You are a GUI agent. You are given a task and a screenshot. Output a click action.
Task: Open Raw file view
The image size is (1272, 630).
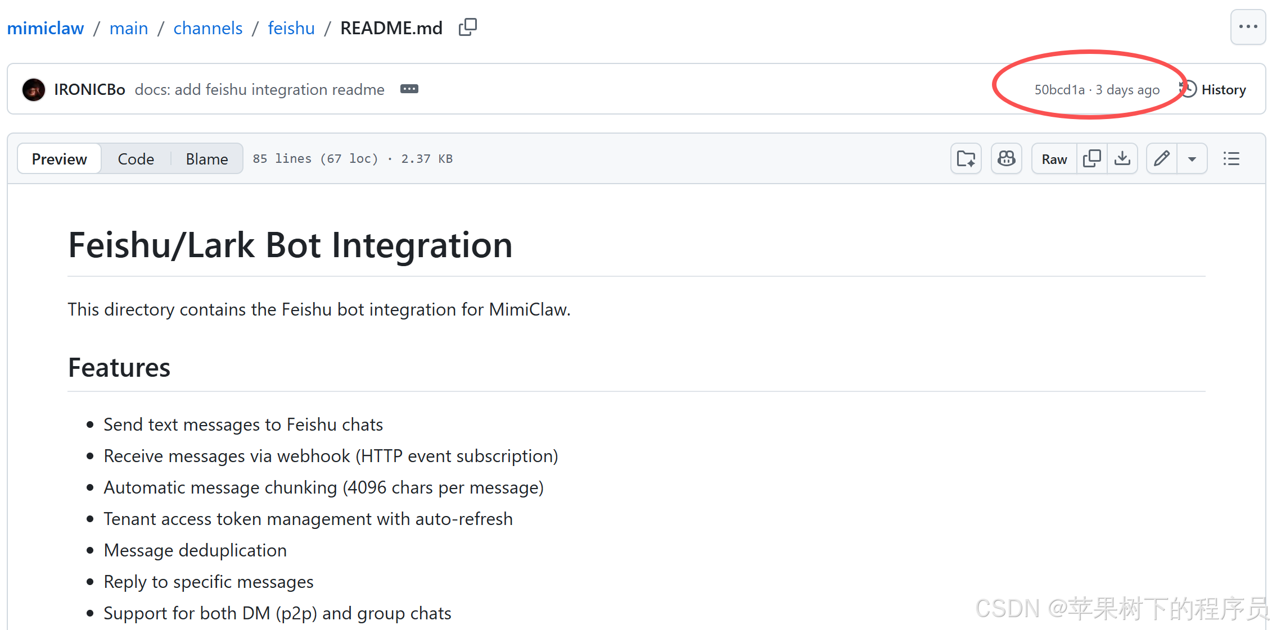[x=1054, y=159]
